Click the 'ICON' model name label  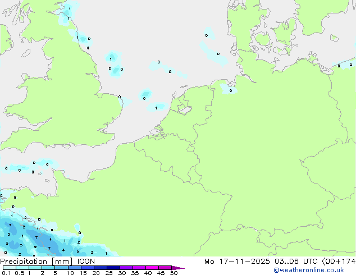(86, 262)
